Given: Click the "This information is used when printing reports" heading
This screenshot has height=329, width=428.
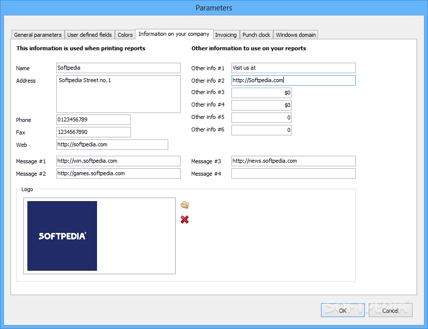Looking at the screenshot, I should (x=81, y=48).
